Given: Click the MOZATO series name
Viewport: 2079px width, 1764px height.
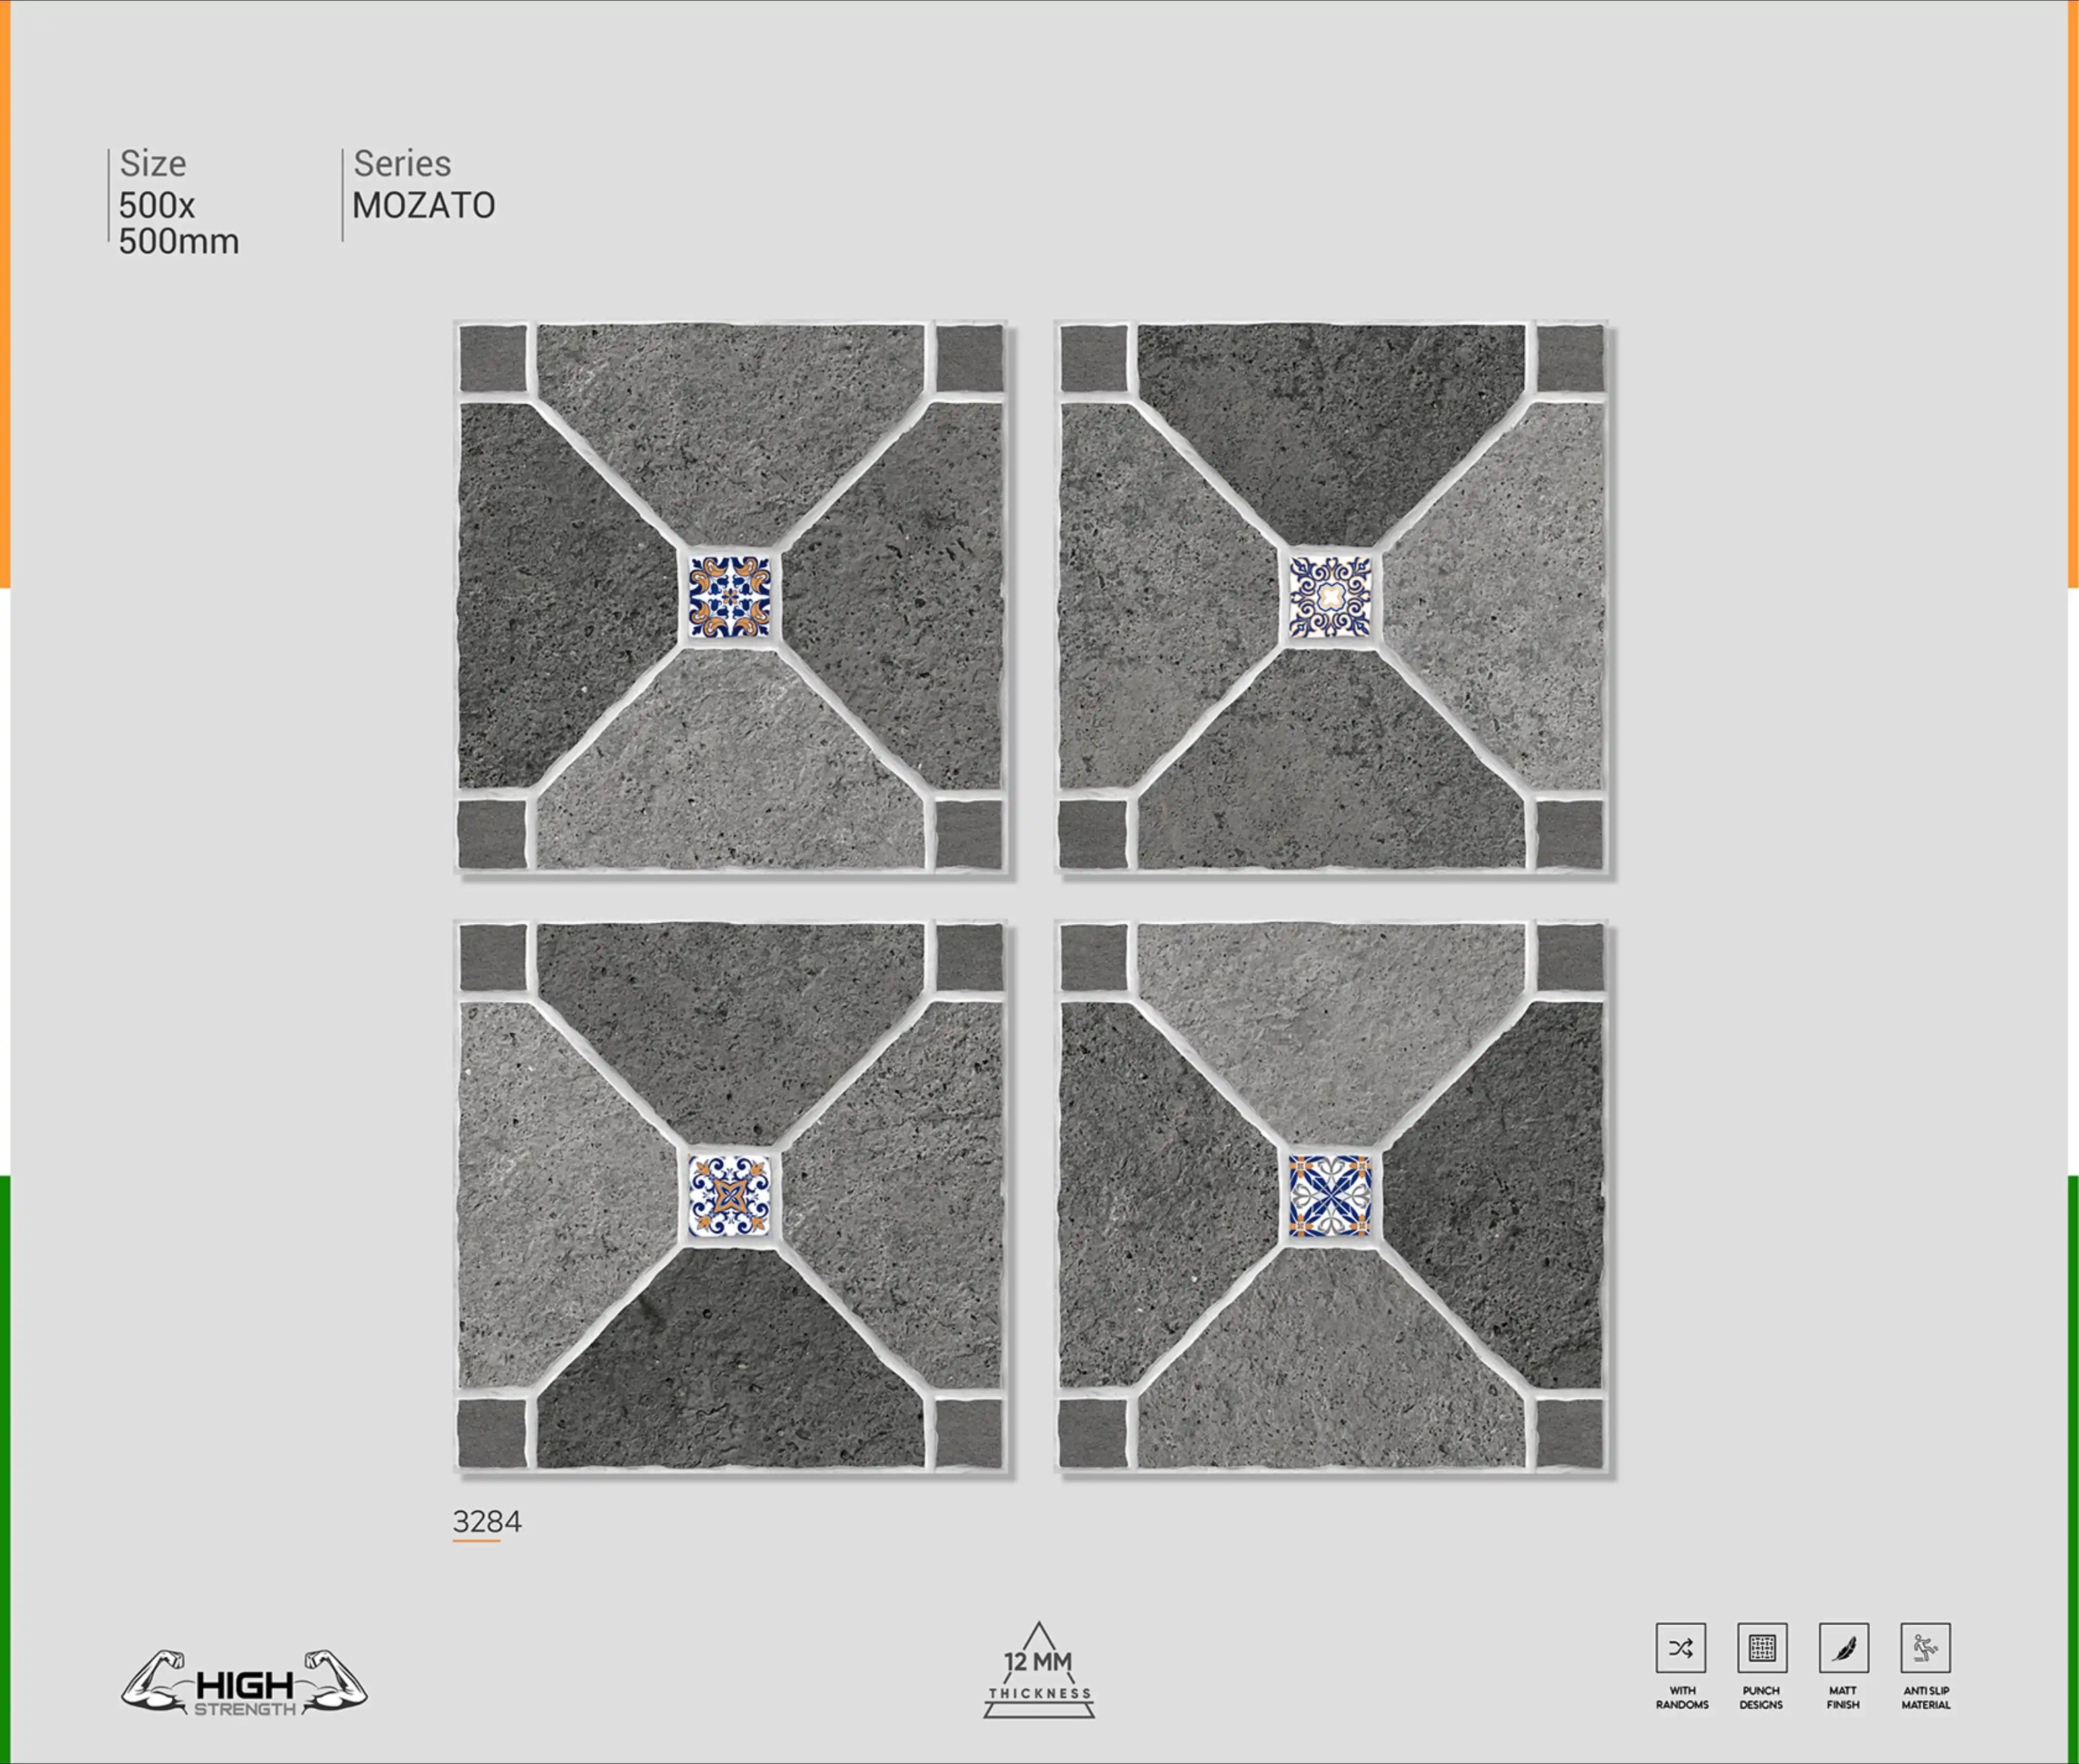Looking at the screenshot, I should [424, 205].
